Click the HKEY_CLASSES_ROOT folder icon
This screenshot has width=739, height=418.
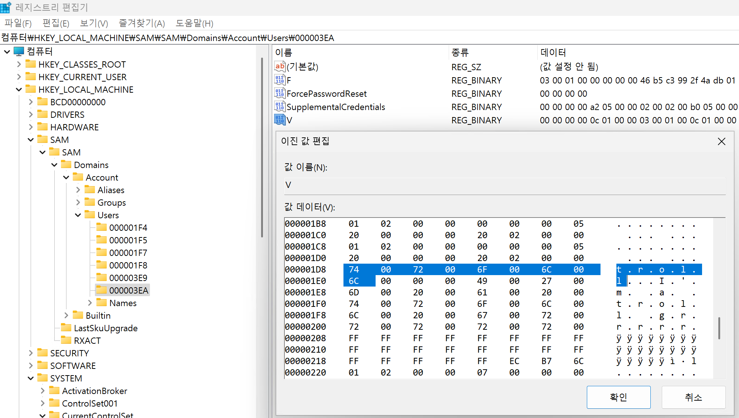pos(31,64)
